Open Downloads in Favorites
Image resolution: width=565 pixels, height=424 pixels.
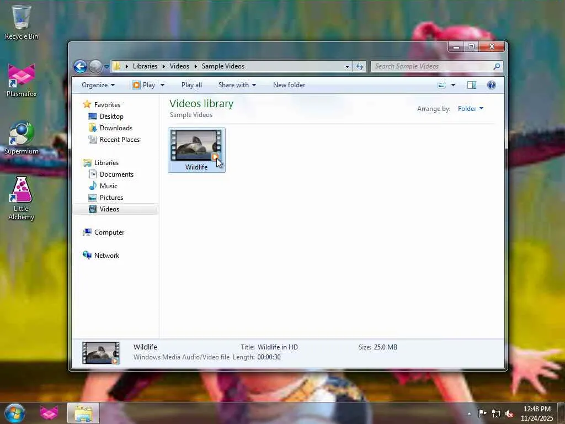coord(116,128)
